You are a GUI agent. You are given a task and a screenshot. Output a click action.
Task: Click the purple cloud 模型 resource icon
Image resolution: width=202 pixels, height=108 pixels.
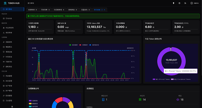pyautogui.click(x=178, y=100)
